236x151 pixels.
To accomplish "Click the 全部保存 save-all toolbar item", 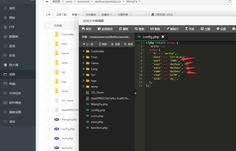I will click(x=105, y=29).
